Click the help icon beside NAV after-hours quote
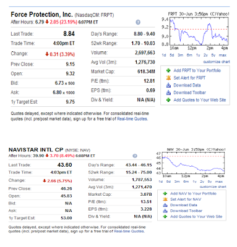The height and width of the screenshot is (247, 237). [135, 156]
